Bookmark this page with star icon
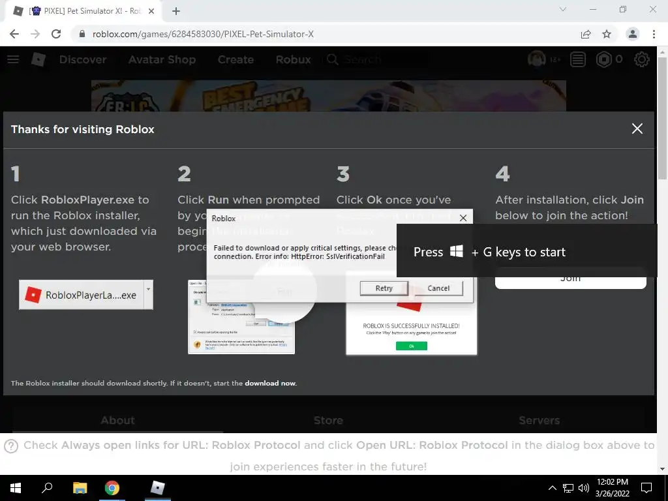Viewport: 668px width, 501px height. pos(607,34)
